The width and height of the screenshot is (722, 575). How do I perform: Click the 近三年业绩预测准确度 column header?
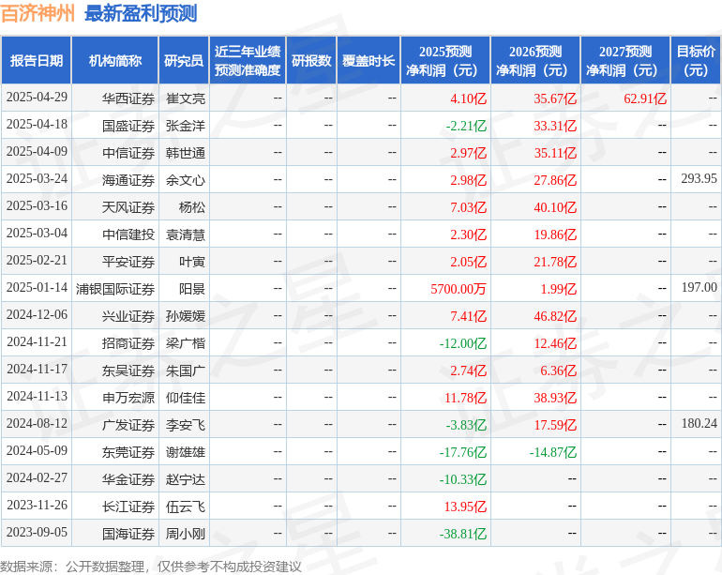click(x=248, y=60)
